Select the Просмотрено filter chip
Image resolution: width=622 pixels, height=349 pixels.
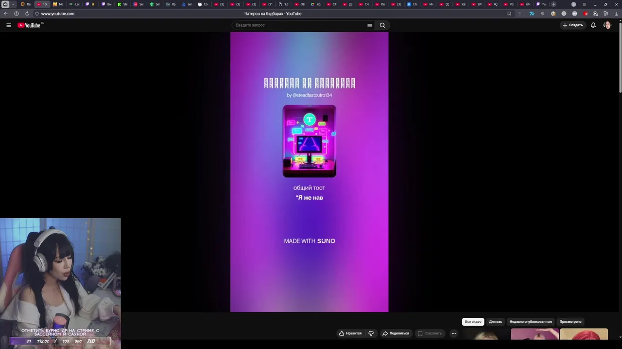coord(570,322)
